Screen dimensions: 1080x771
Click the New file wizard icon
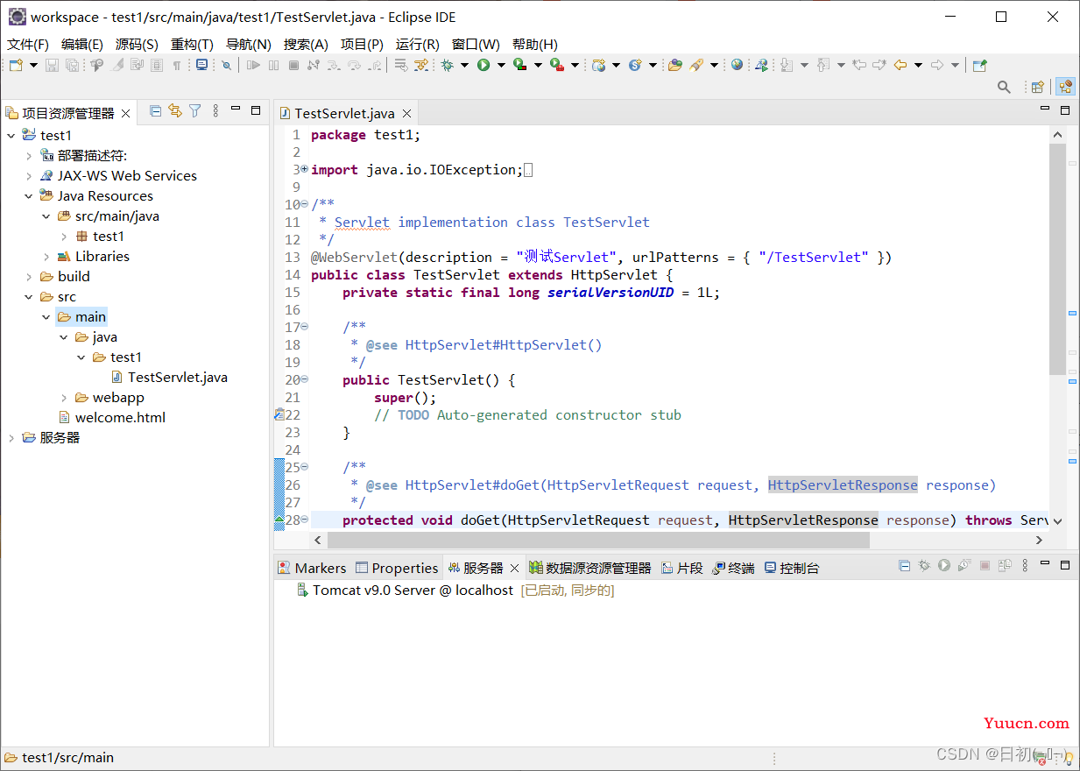point(16,65)
